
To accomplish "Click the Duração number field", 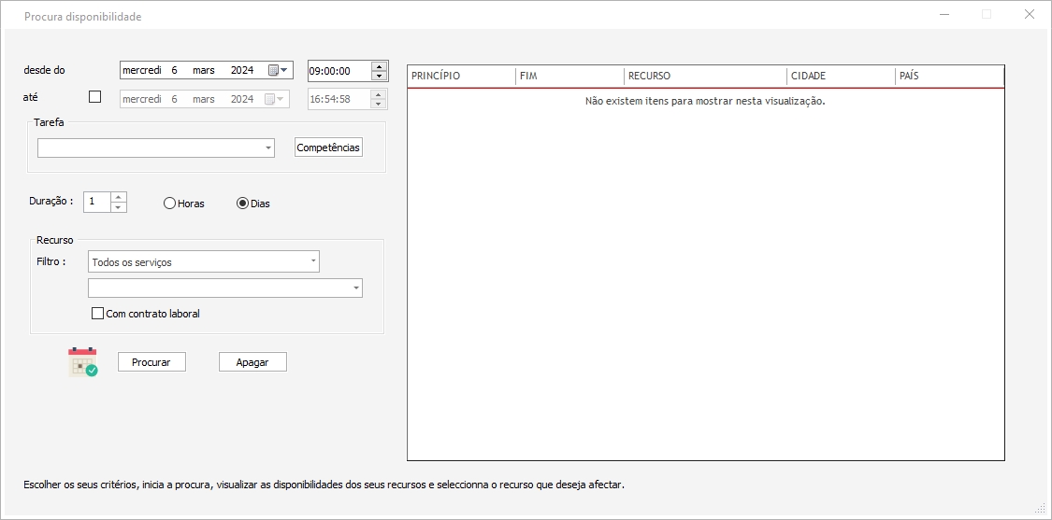I will (x=97, y=202).
